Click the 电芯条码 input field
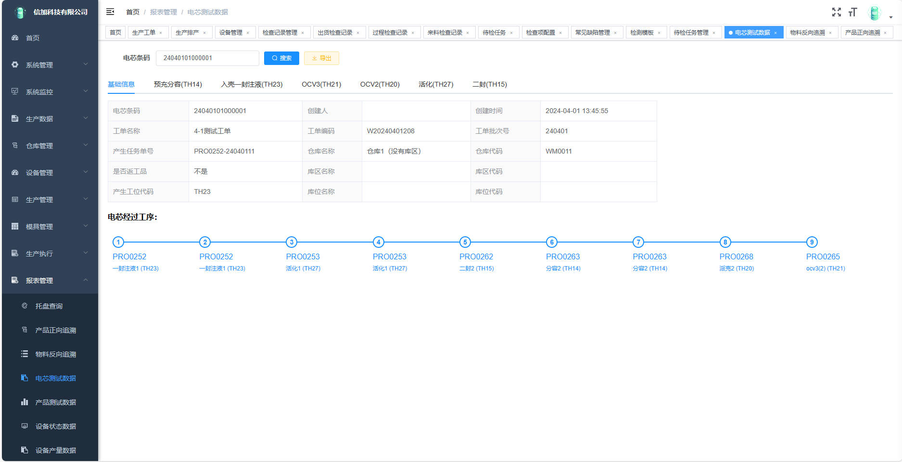Viewport: 902px width, 462px height. click(207, 58)
